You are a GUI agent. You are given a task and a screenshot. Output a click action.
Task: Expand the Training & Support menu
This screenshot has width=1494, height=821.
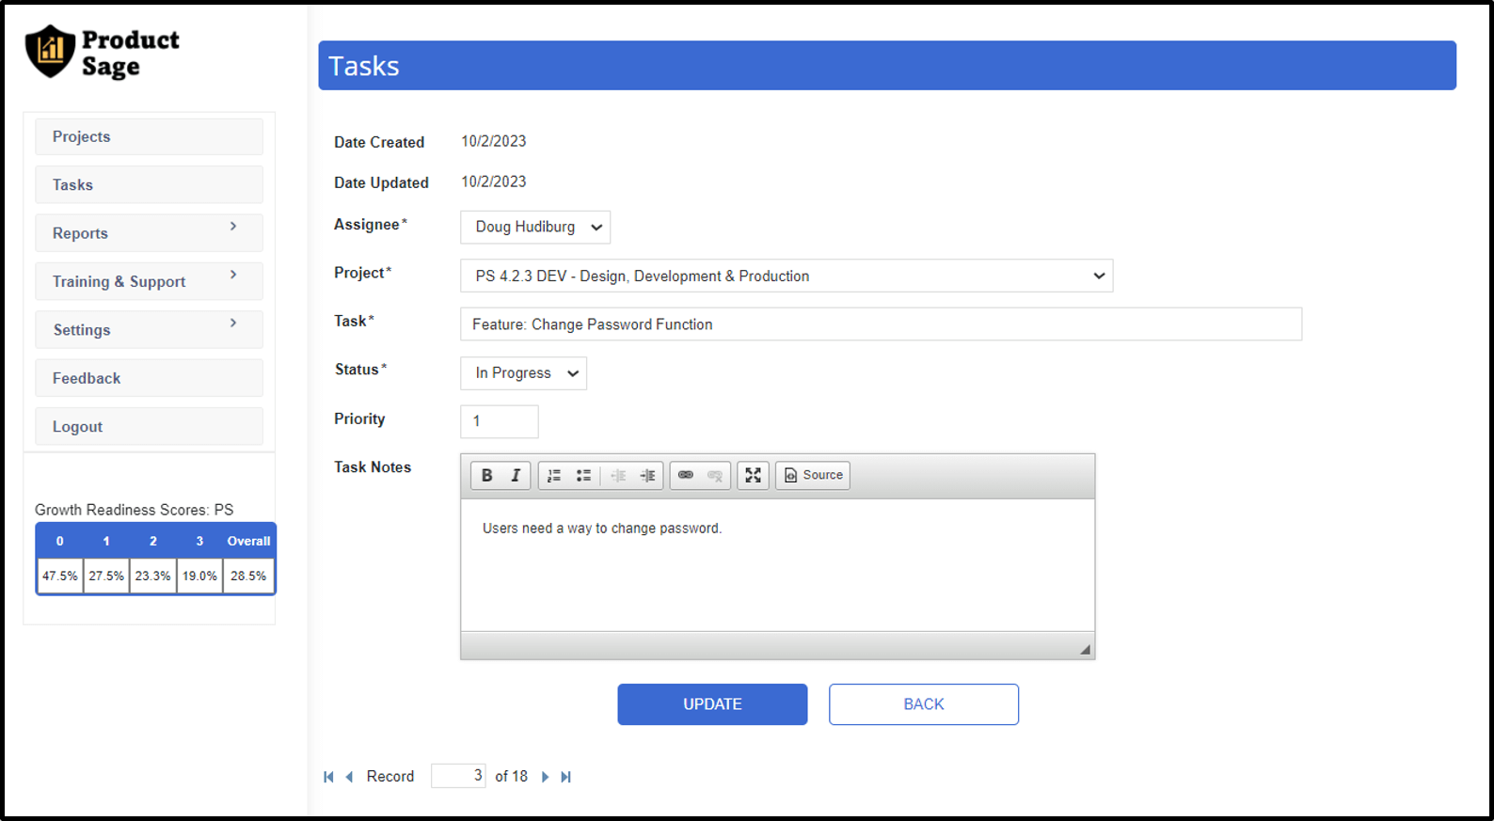150,281
